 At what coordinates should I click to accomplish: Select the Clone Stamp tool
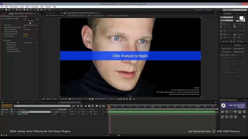coord(38,10)
